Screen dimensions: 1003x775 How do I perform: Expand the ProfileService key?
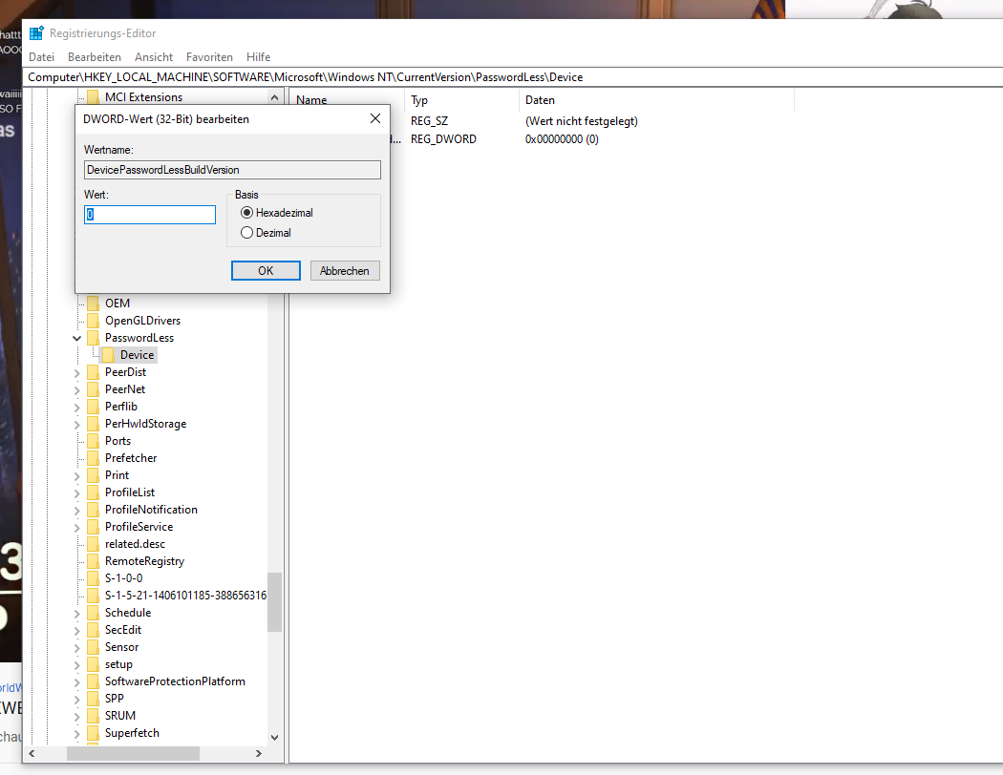click(76, 528)
